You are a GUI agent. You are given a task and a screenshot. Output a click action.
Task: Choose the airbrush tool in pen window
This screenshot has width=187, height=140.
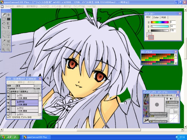[x=146, y=120]
